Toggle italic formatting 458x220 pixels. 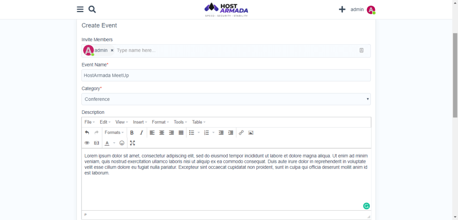(x=141, y=133)
